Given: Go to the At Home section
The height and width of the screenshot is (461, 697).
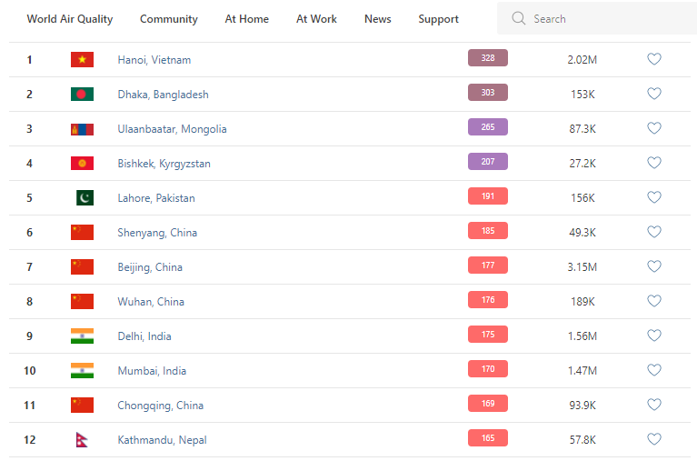Looking at the screenshot, I should pyautogui.click(x=247, y=19).
